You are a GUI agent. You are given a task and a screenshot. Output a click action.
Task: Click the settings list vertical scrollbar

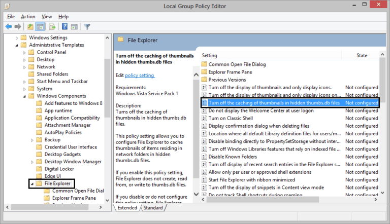382,127
